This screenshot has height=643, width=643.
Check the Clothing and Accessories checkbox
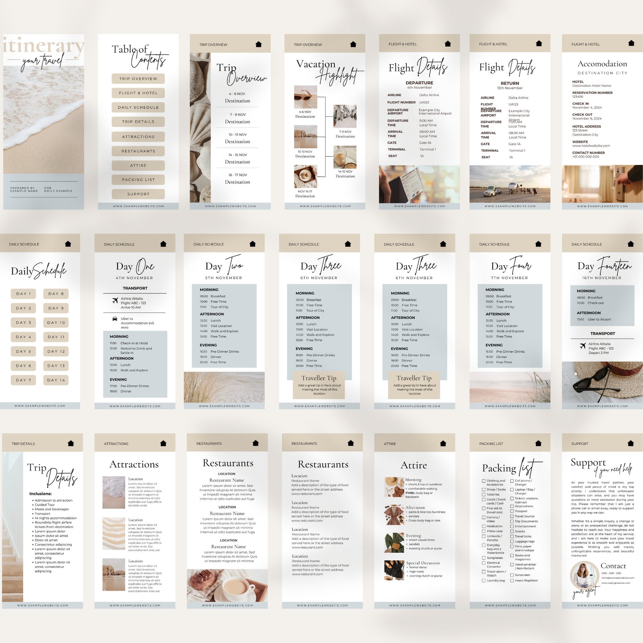coord(484,481)
